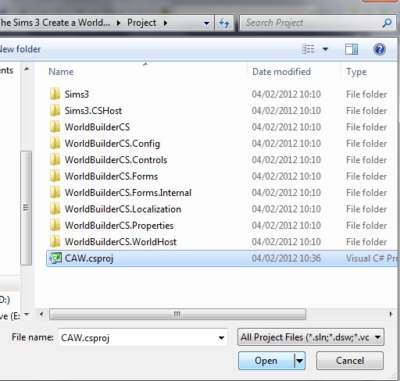Click the Open button
This screenshot has width=400, height=381.
266,361
